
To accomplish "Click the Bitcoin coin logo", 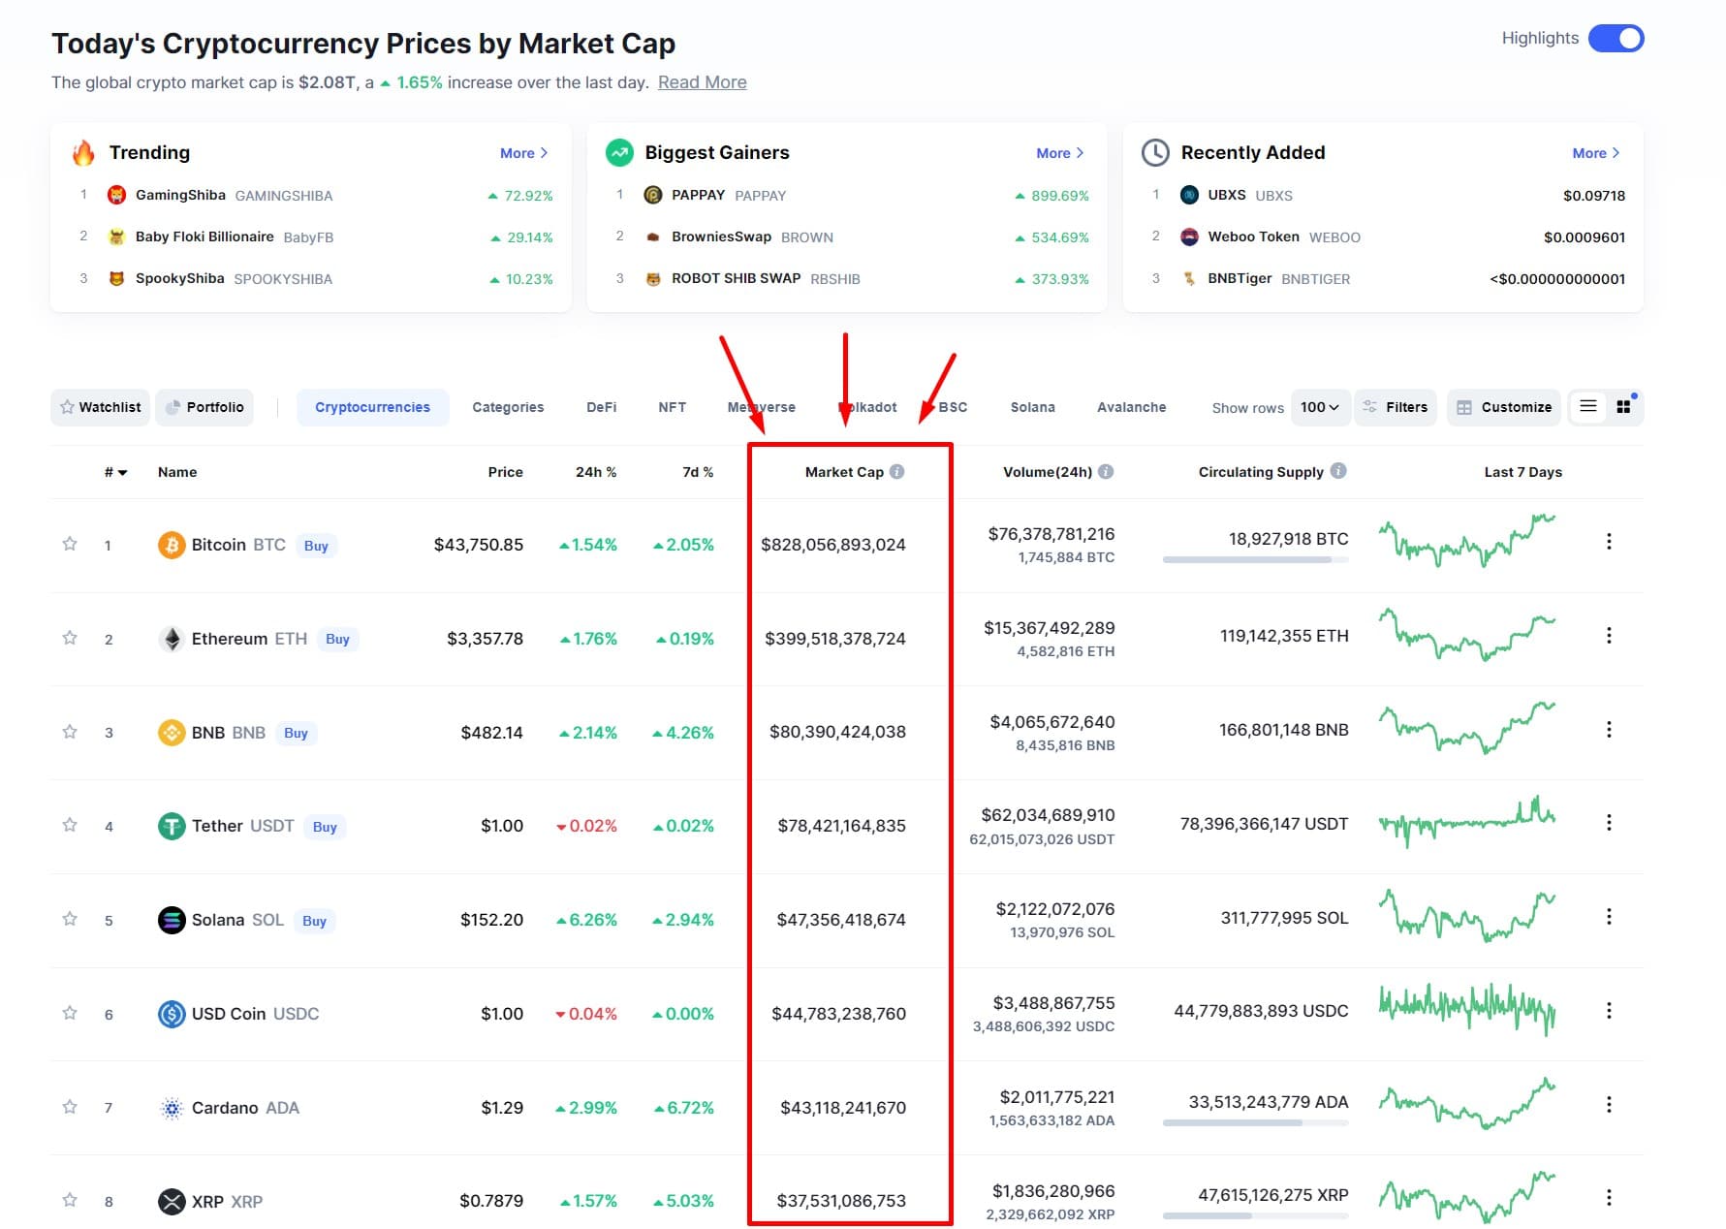I will coord(172,545).
